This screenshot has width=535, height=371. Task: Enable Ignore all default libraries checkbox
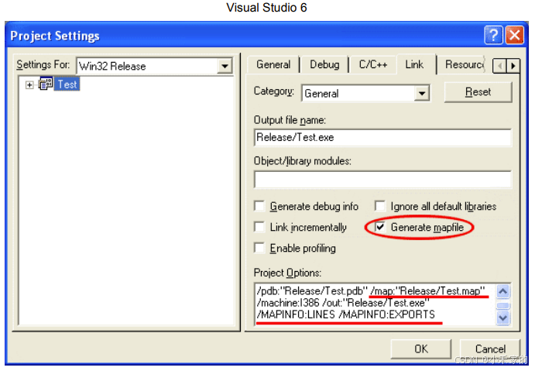click(x=379, y=206)
